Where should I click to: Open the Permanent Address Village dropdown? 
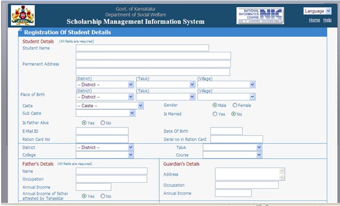point(226,85)
